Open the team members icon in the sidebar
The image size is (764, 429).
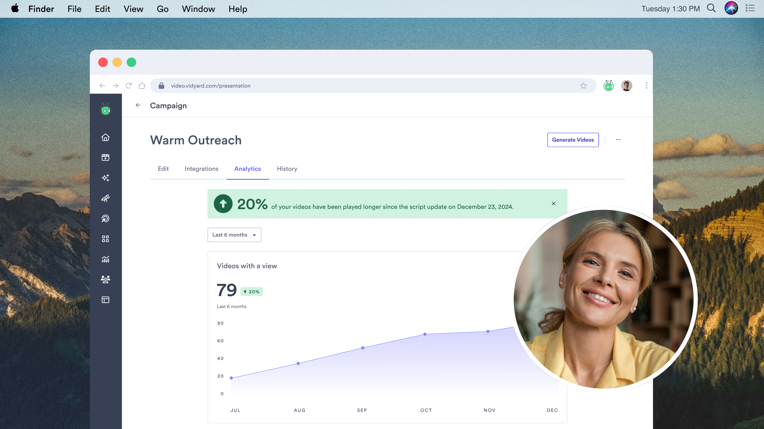[x=105, y=279]
